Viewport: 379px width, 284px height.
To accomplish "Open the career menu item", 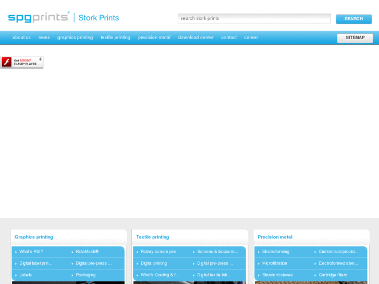I will point(251,38).
